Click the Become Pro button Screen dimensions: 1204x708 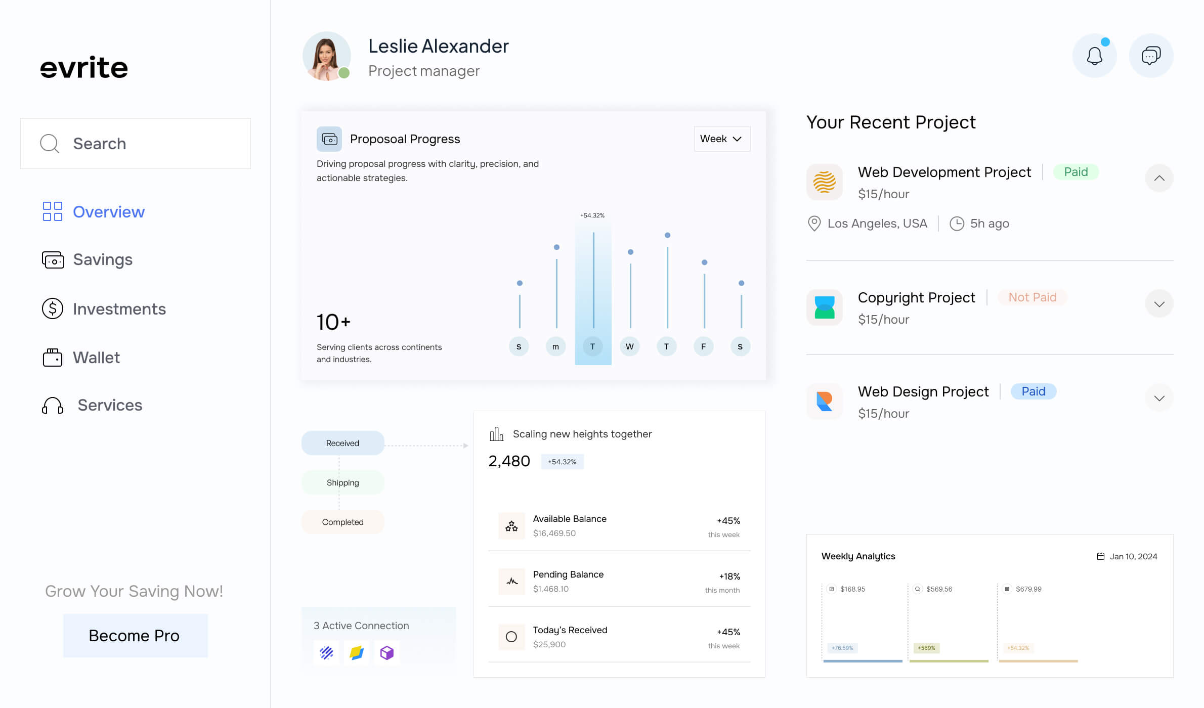(135, 636)
